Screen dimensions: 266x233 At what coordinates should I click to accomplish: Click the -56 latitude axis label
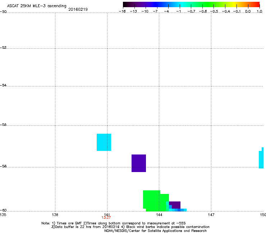[3, 124]
